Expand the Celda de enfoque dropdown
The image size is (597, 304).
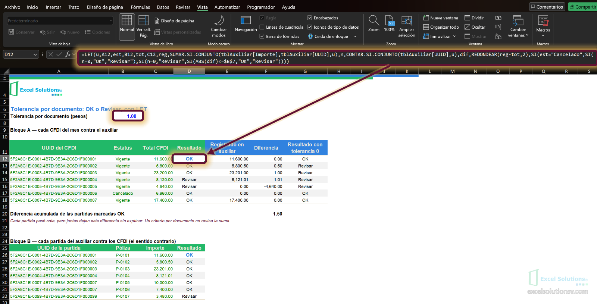(355, 37)
